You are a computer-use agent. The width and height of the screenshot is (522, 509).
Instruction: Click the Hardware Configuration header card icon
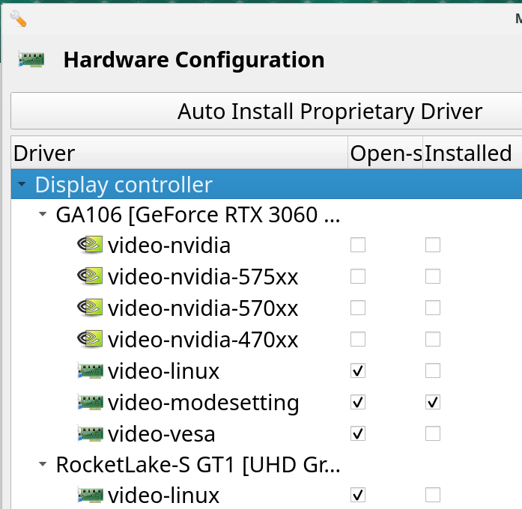pos(31,60)
